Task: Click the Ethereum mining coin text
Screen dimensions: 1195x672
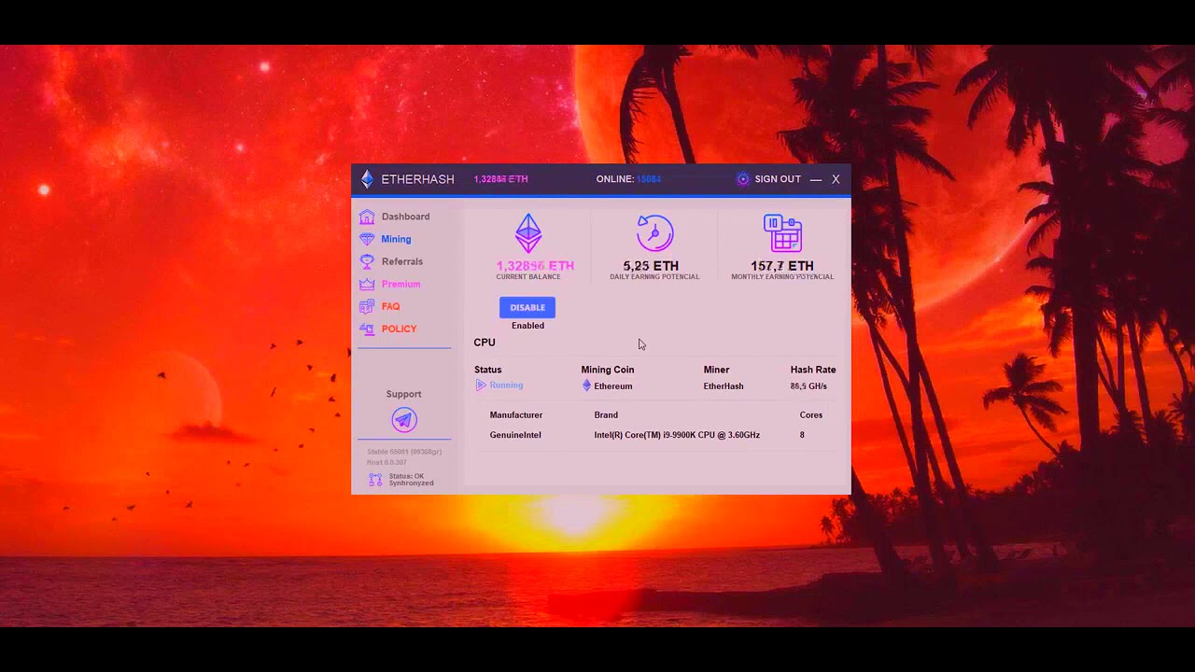Action: (613, 386)
